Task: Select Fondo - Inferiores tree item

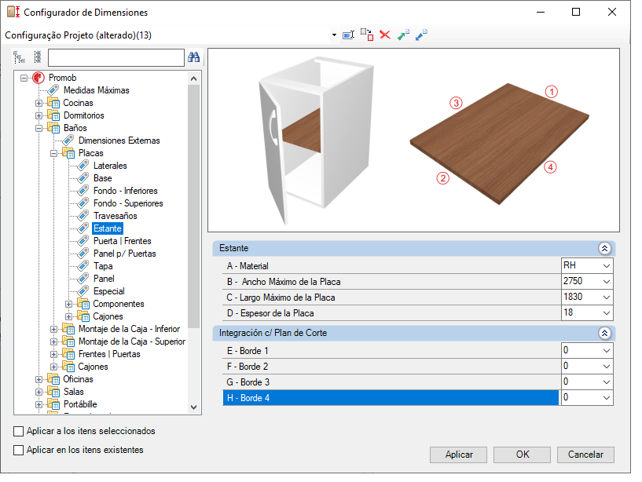Action: pyautogui.click(x=125, y=191)
